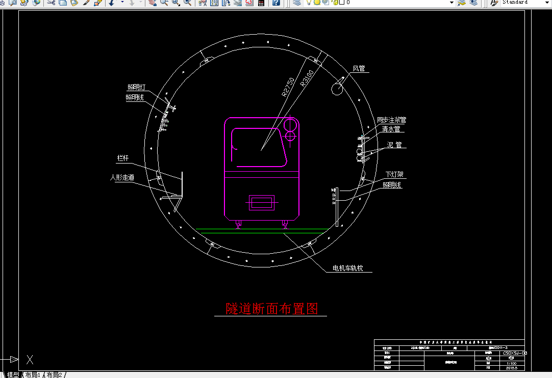Activate the pan hand tool
This screenshot has width=552, height=378.
(152, 3)
